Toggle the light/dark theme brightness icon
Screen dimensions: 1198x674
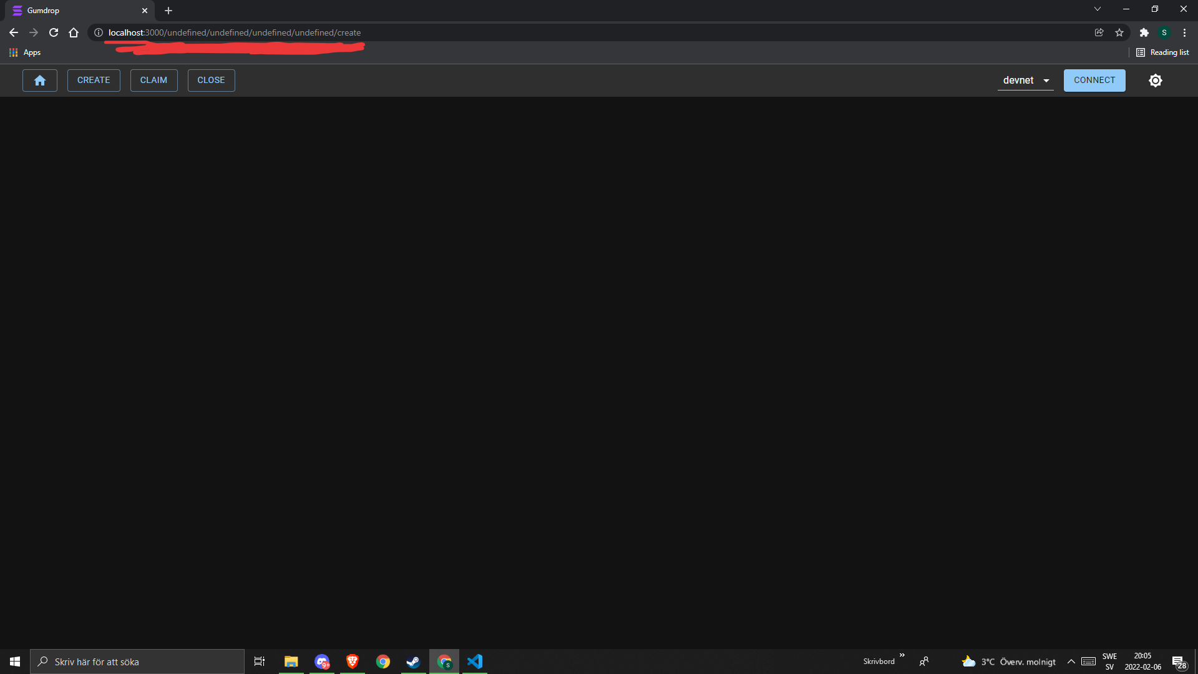[1156, 81]
